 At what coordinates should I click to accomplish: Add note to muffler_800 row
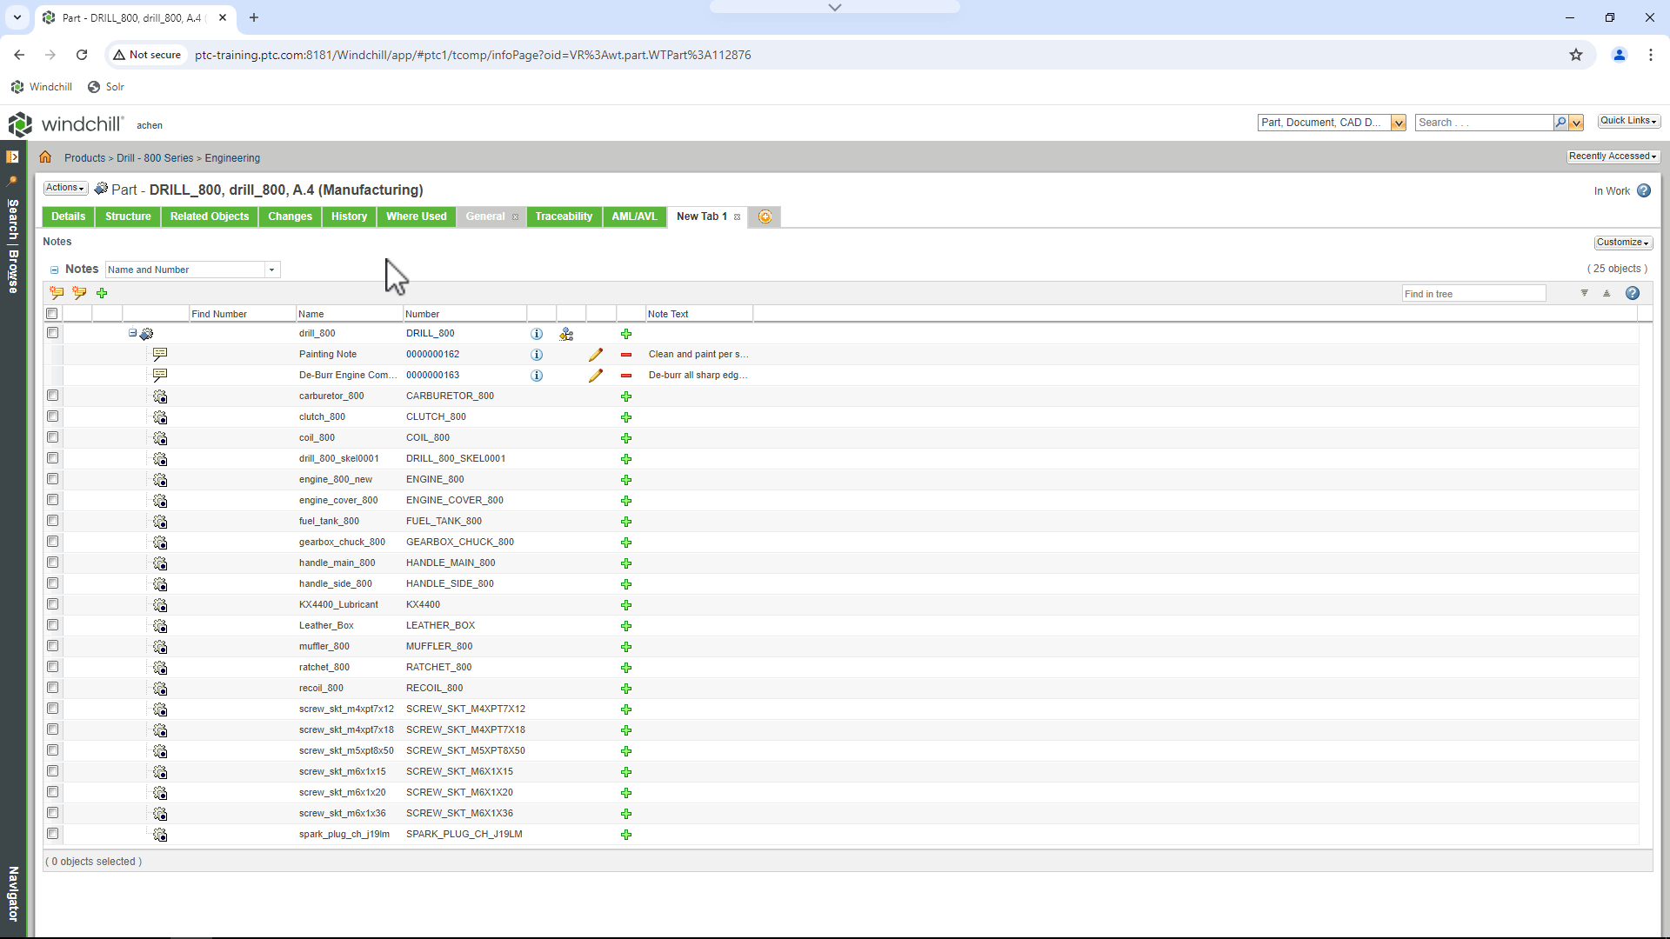pyautogui.click(x=626, y=647)
